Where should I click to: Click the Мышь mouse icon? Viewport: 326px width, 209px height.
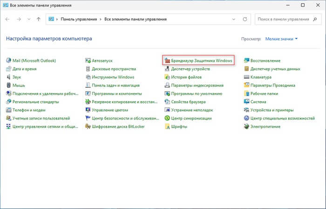[9, 85]
